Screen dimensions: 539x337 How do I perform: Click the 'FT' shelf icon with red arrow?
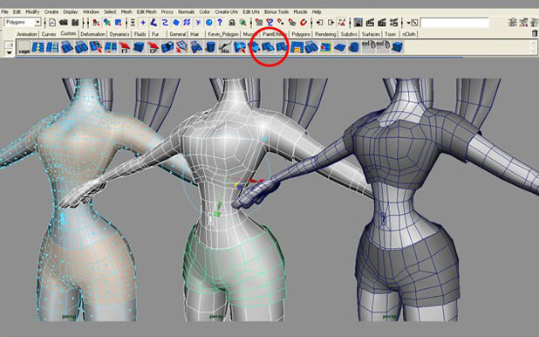click(125, 47)
